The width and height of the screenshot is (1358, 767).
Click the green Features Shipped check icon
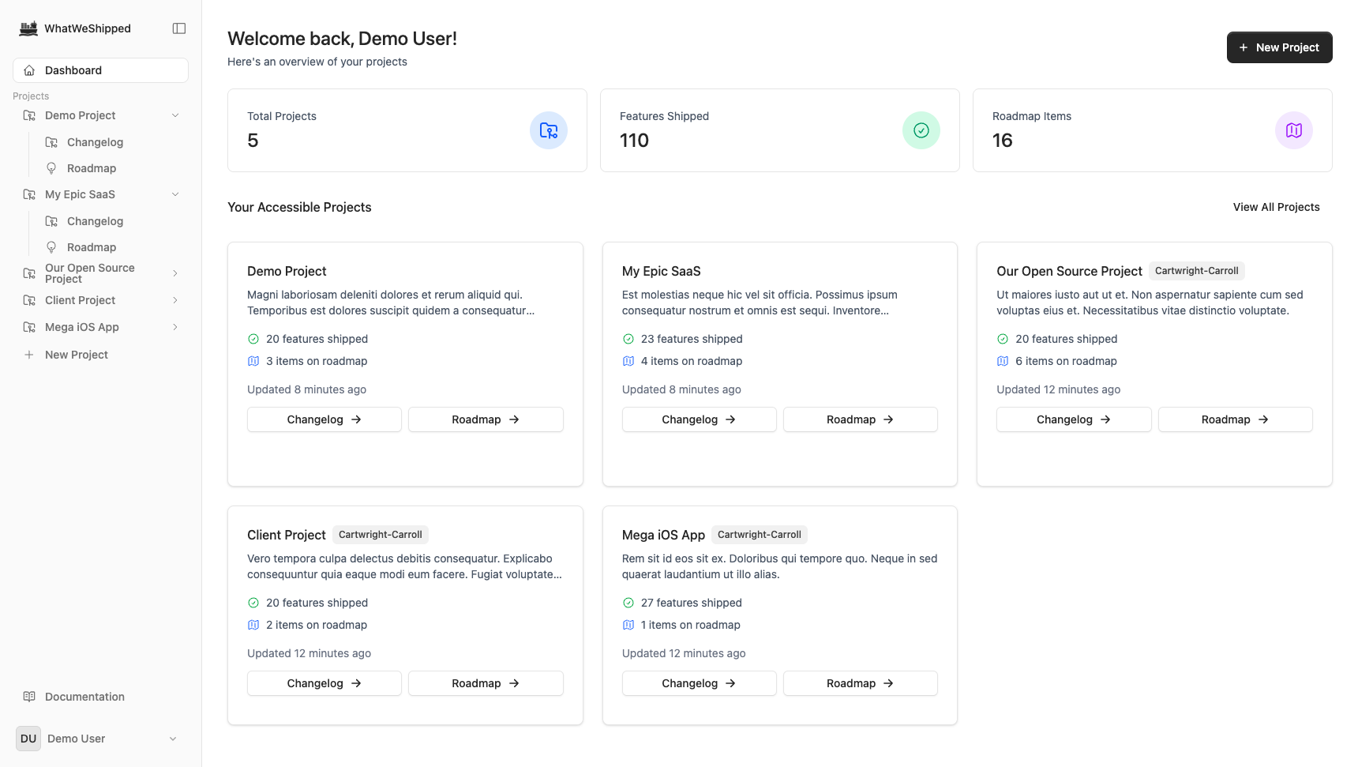tap(921, 130)
